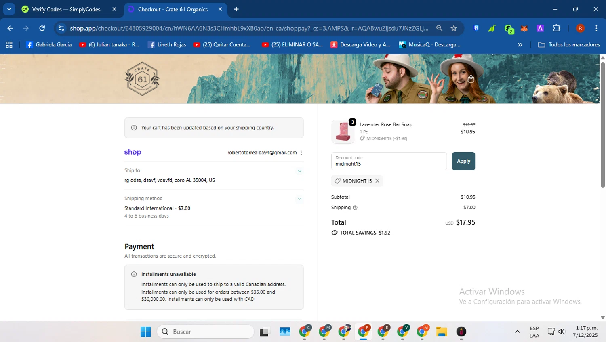
Task: Show hidden system tray icons
Action: pyautogui.click(x=517, y=332)
